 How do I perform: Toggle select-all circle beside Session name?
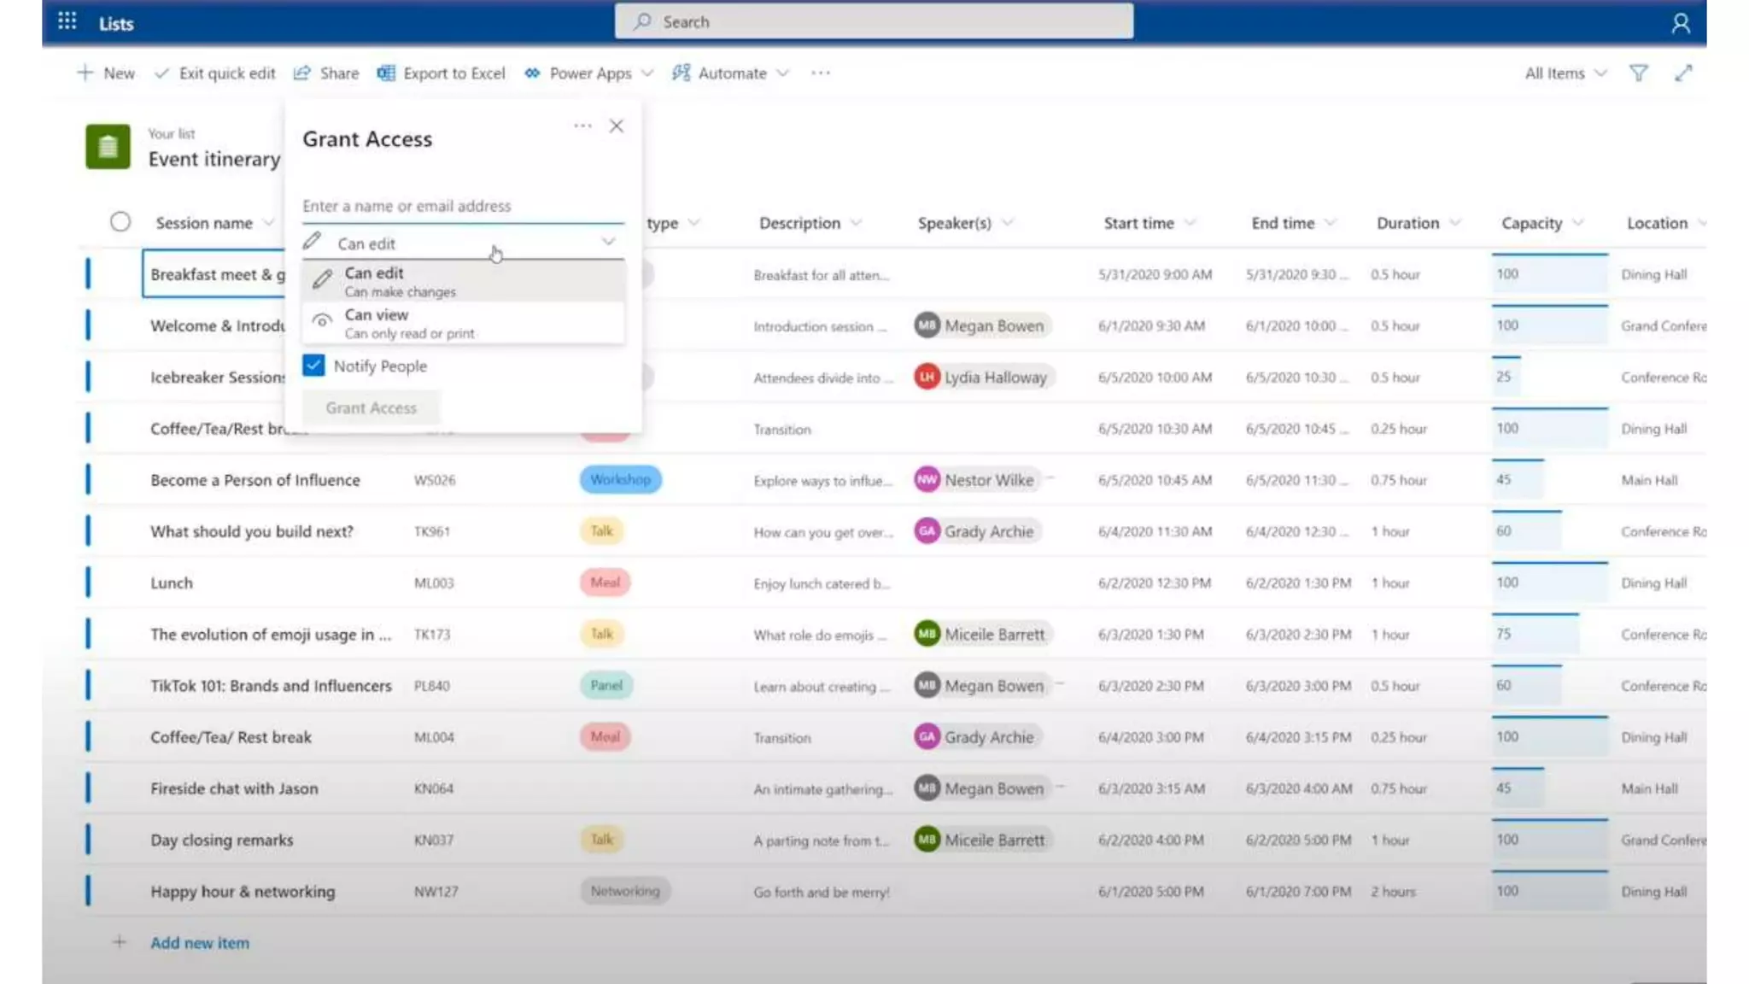[120, 222]
